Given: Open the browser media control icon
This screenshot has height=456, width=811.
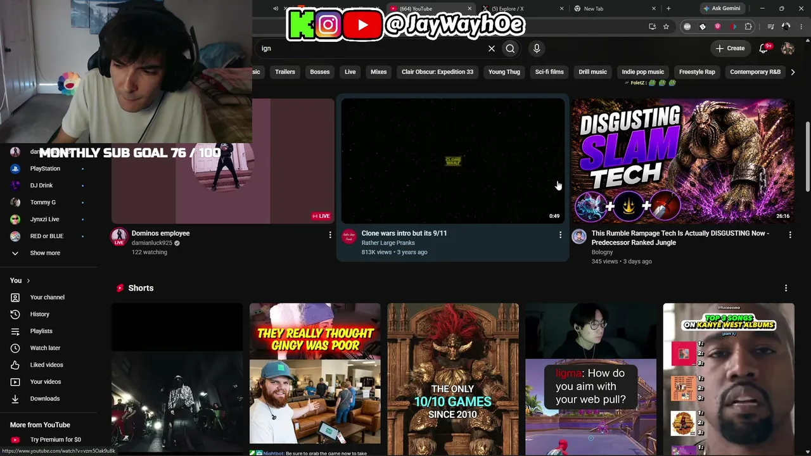Looking at the screenshot, I should coord(770,27).
